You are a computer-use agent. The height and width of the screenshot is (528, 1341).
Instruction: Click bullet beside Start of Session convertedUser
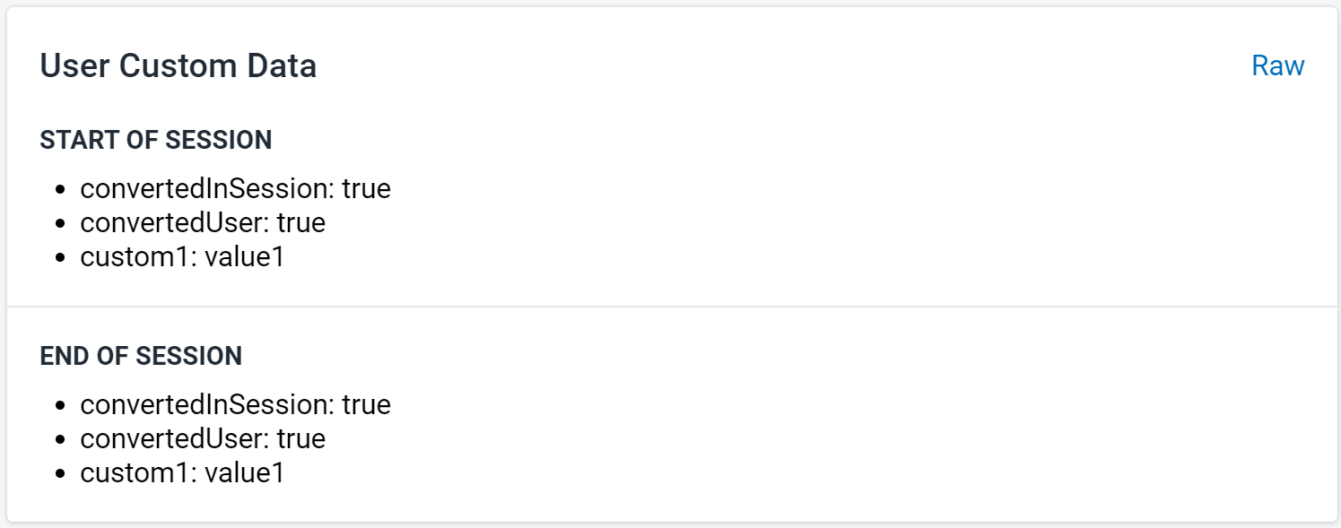61,224
